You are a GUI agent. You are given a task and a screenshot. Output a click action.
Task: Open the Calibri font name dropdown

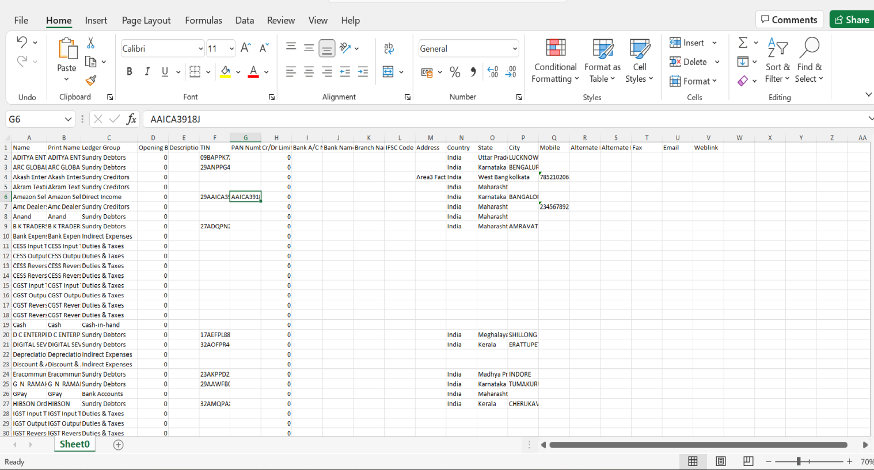(x=200, y=49)
